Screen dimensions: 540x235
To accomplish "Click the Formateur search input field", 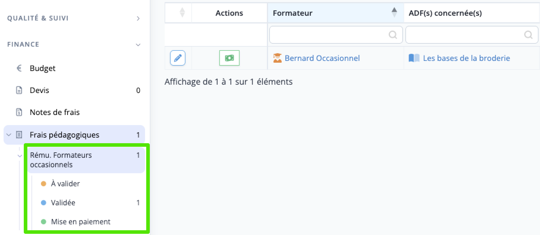I will [336, 35].
